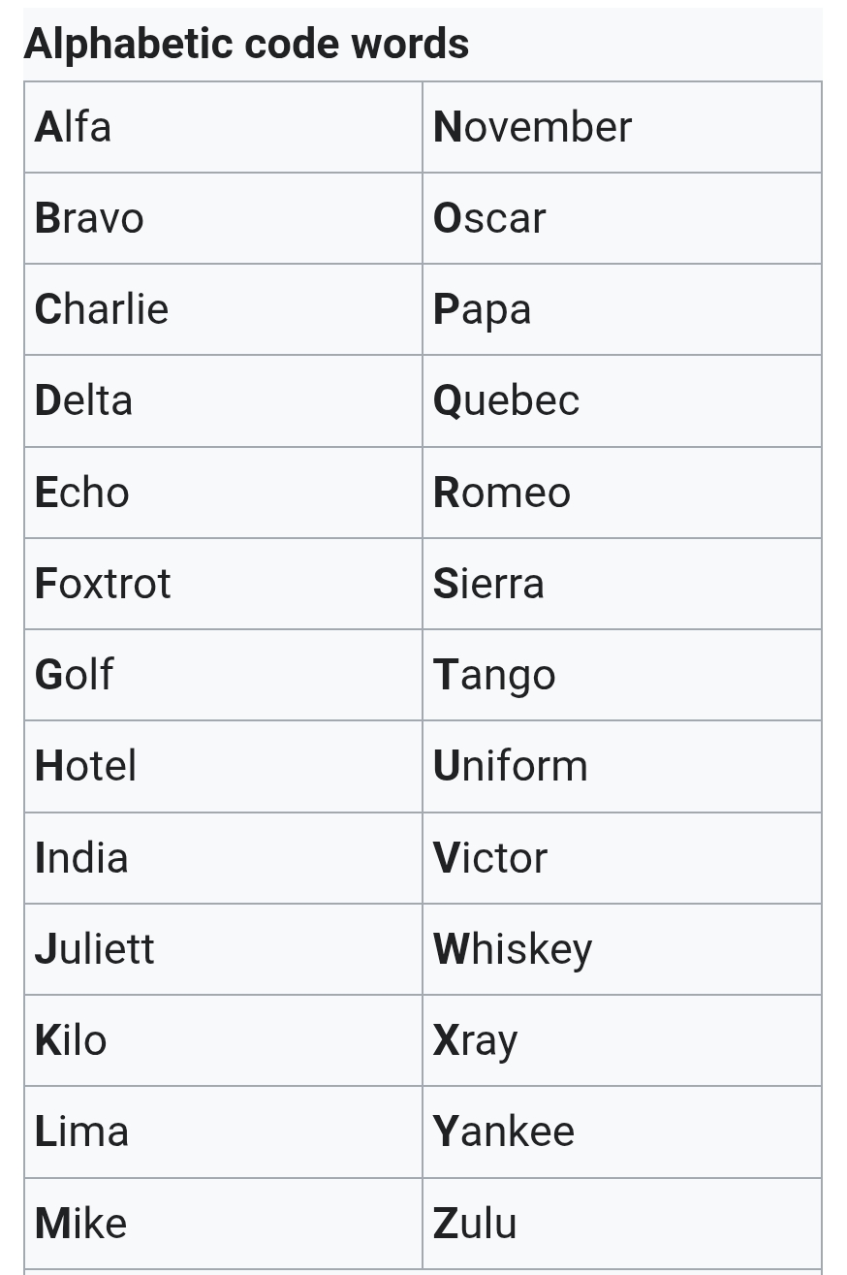Select the Charlie code word
This screenshot has height=1275, width=847.
click(102, 309)
